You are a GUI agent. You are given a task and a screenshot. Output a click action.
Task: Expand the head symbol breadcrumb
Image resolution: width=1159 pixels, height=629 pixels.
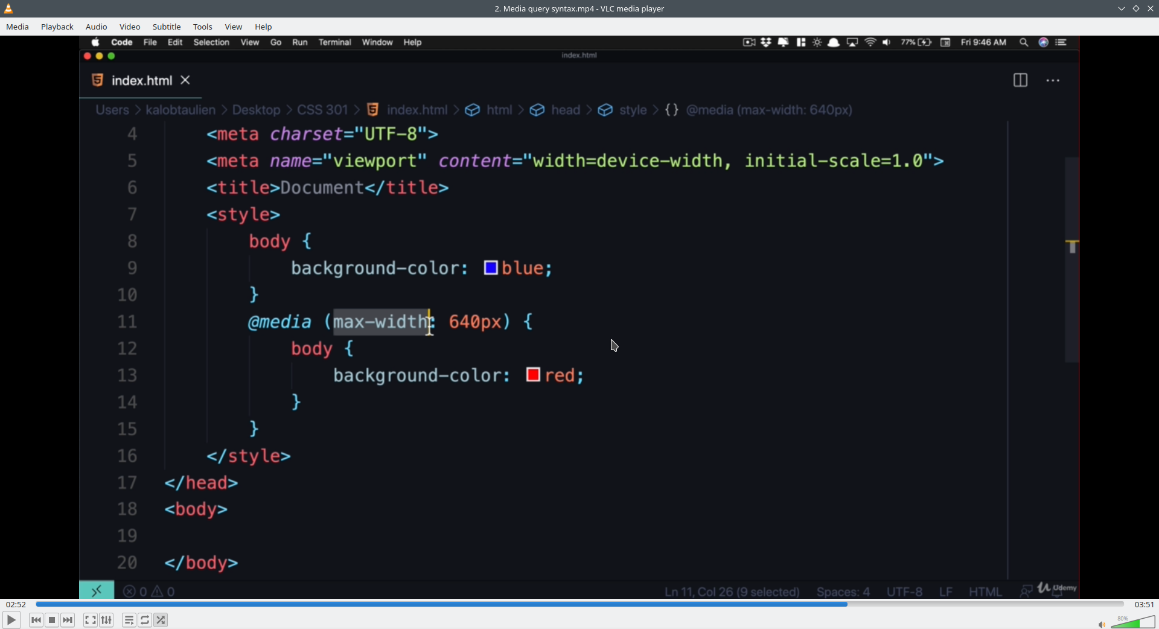point(566,110)
